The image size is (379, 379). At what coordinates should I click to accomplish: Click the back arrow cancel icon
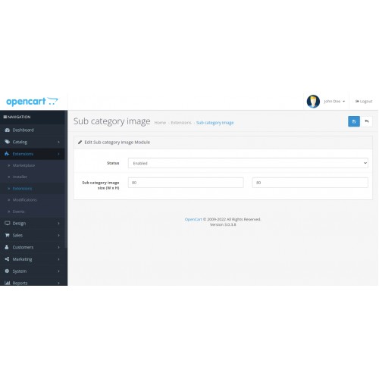(366, 121)
